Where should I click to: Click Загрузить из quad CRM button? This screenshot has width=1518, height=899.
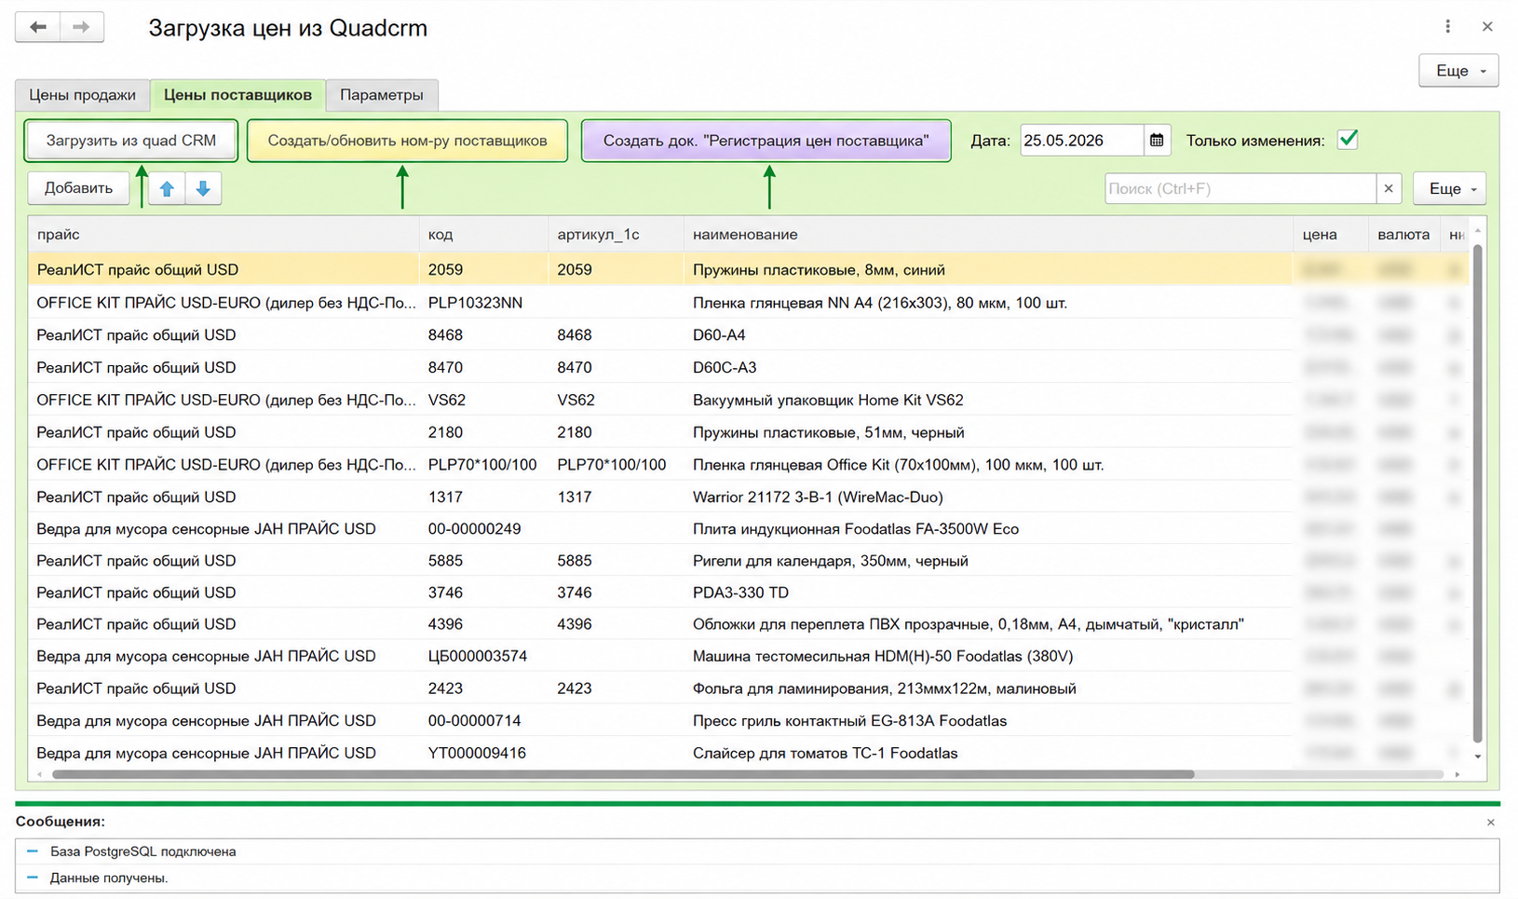click(131, 141)
